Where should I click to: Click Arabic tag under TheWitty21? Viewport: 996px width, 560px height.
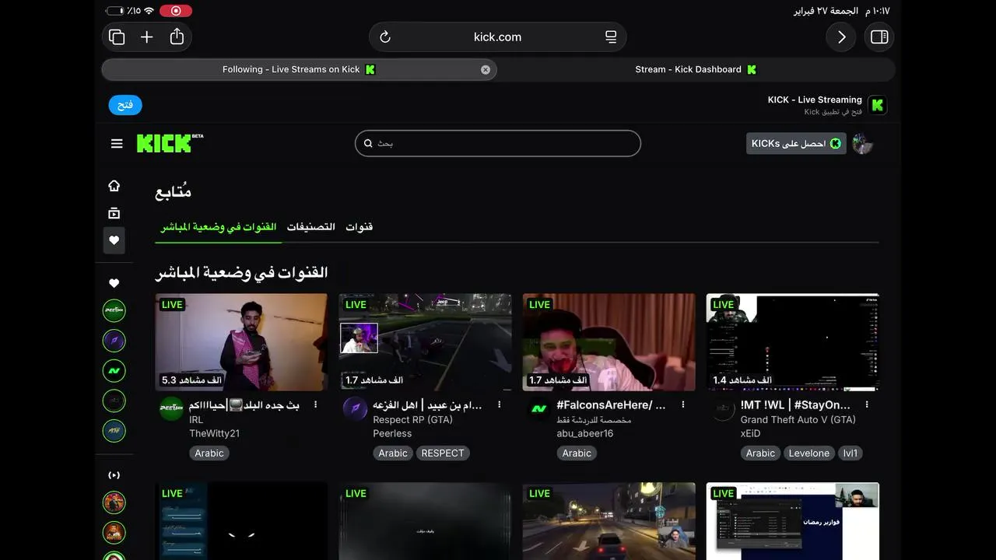click(209, 453)
